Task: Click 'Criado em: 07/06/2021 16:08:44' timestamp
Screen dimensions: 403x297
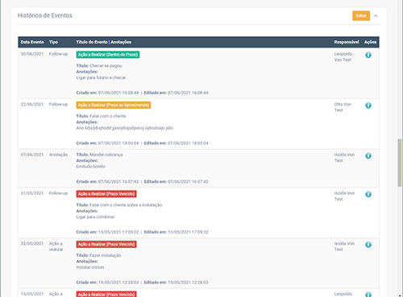Action: [x=107, y=93]
